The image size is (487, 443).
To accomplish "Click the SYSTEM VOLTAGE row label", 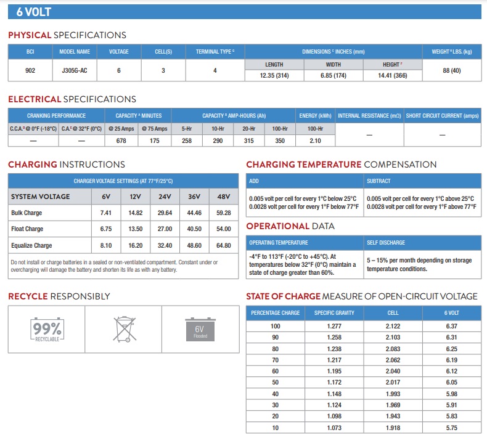I will point(40,197).
